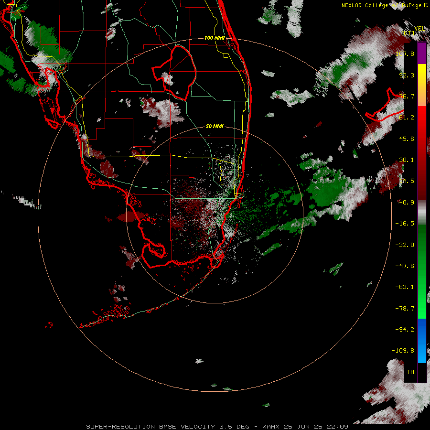Click the Super-Resolution Base Velocity caption

217,427
